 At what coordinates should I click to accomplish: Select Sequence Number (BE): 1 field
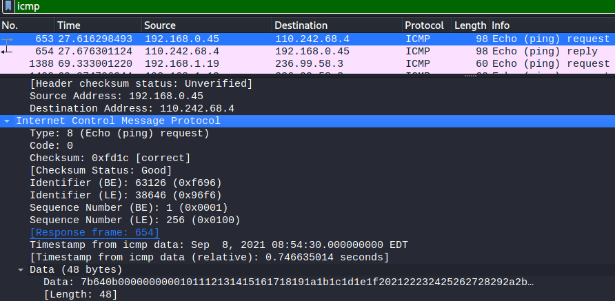[x=129, y=208]
